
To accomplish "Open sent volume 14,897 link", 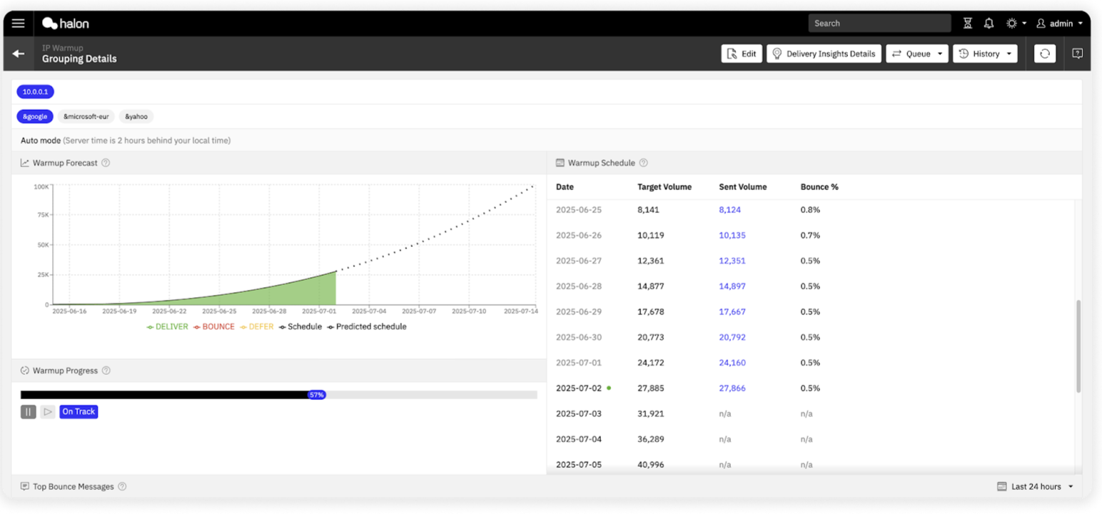I will (732, 286).
